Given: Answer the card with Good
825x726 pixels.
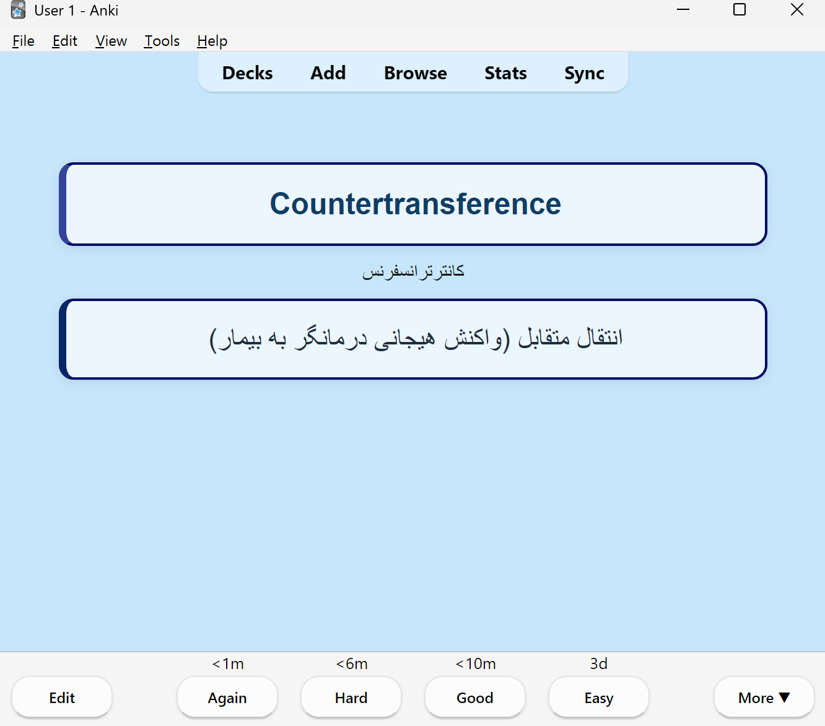Looking at the screenshot, I should 475,698.
